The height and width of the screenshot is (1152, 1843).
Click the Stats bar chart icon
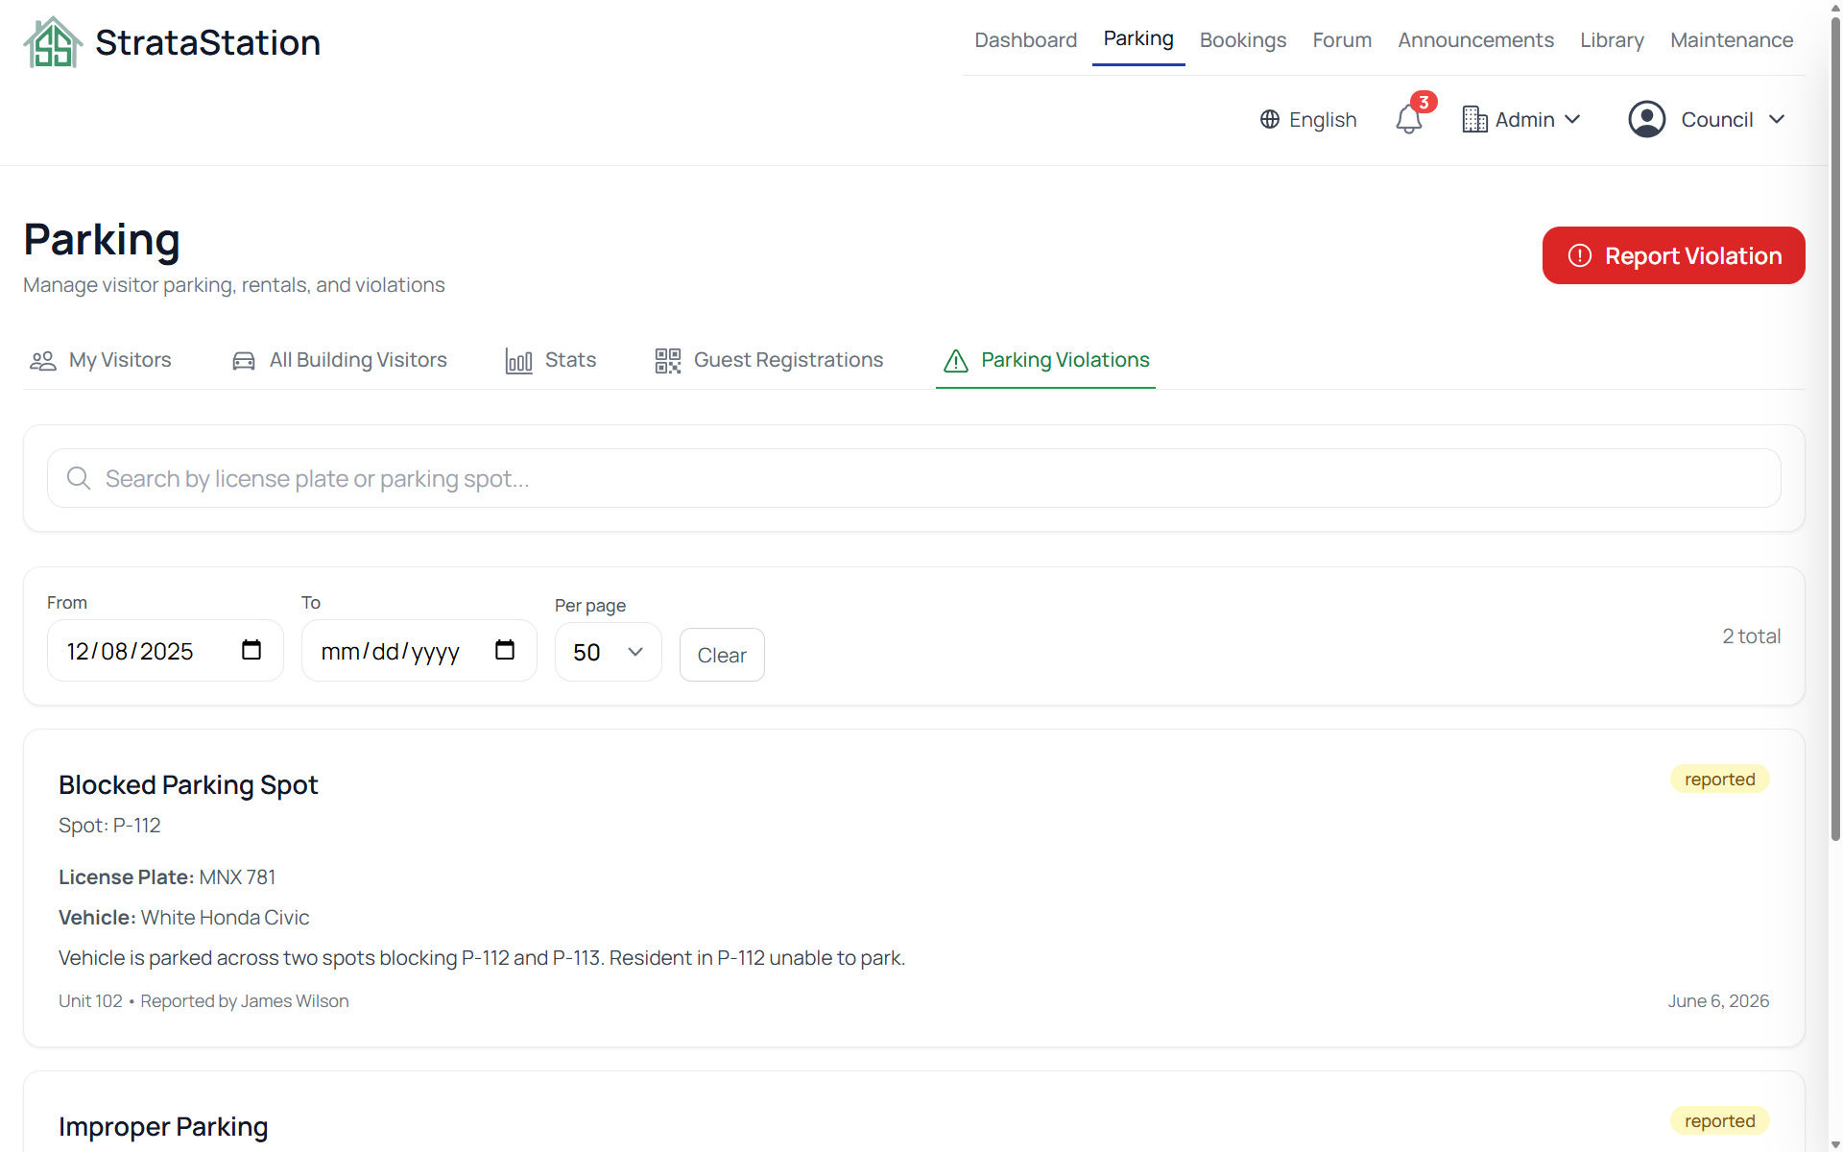click(x=519, y=361)
